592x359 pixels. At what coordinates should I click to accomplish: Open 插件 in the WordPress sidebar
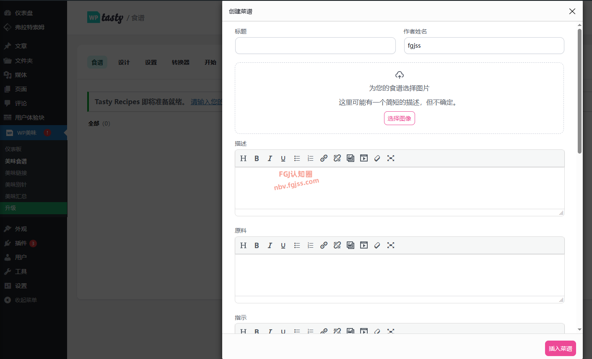(x=21, y=243)
